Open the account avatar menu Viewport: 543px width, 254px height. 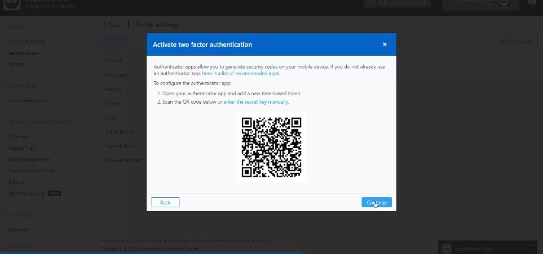(504, 3)
